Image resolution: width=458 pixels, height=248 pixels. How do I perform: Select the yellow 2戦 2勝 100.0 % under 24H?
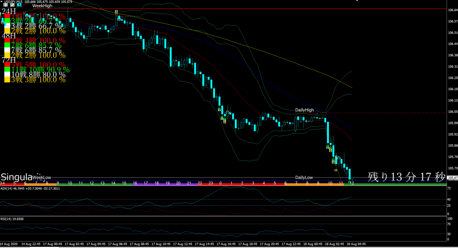(38, 30)
